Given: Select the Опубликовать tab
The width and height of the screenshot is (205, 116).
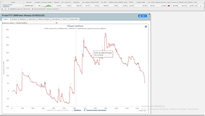Looking at the screenshot, I should [74, 19].
